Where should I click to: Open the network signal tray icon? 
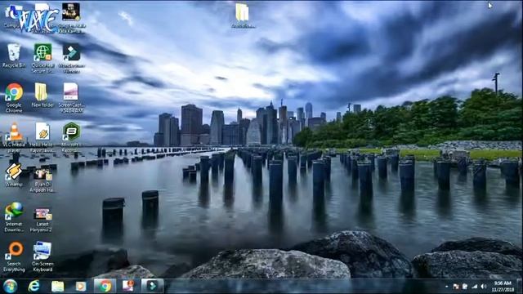[474, 287]
